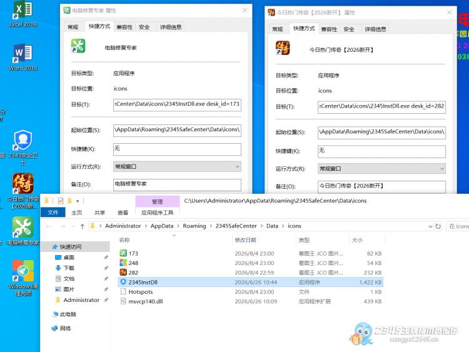Open the 查看 ribbon tab
Screen dimensions: 469x352
[123, 213]
